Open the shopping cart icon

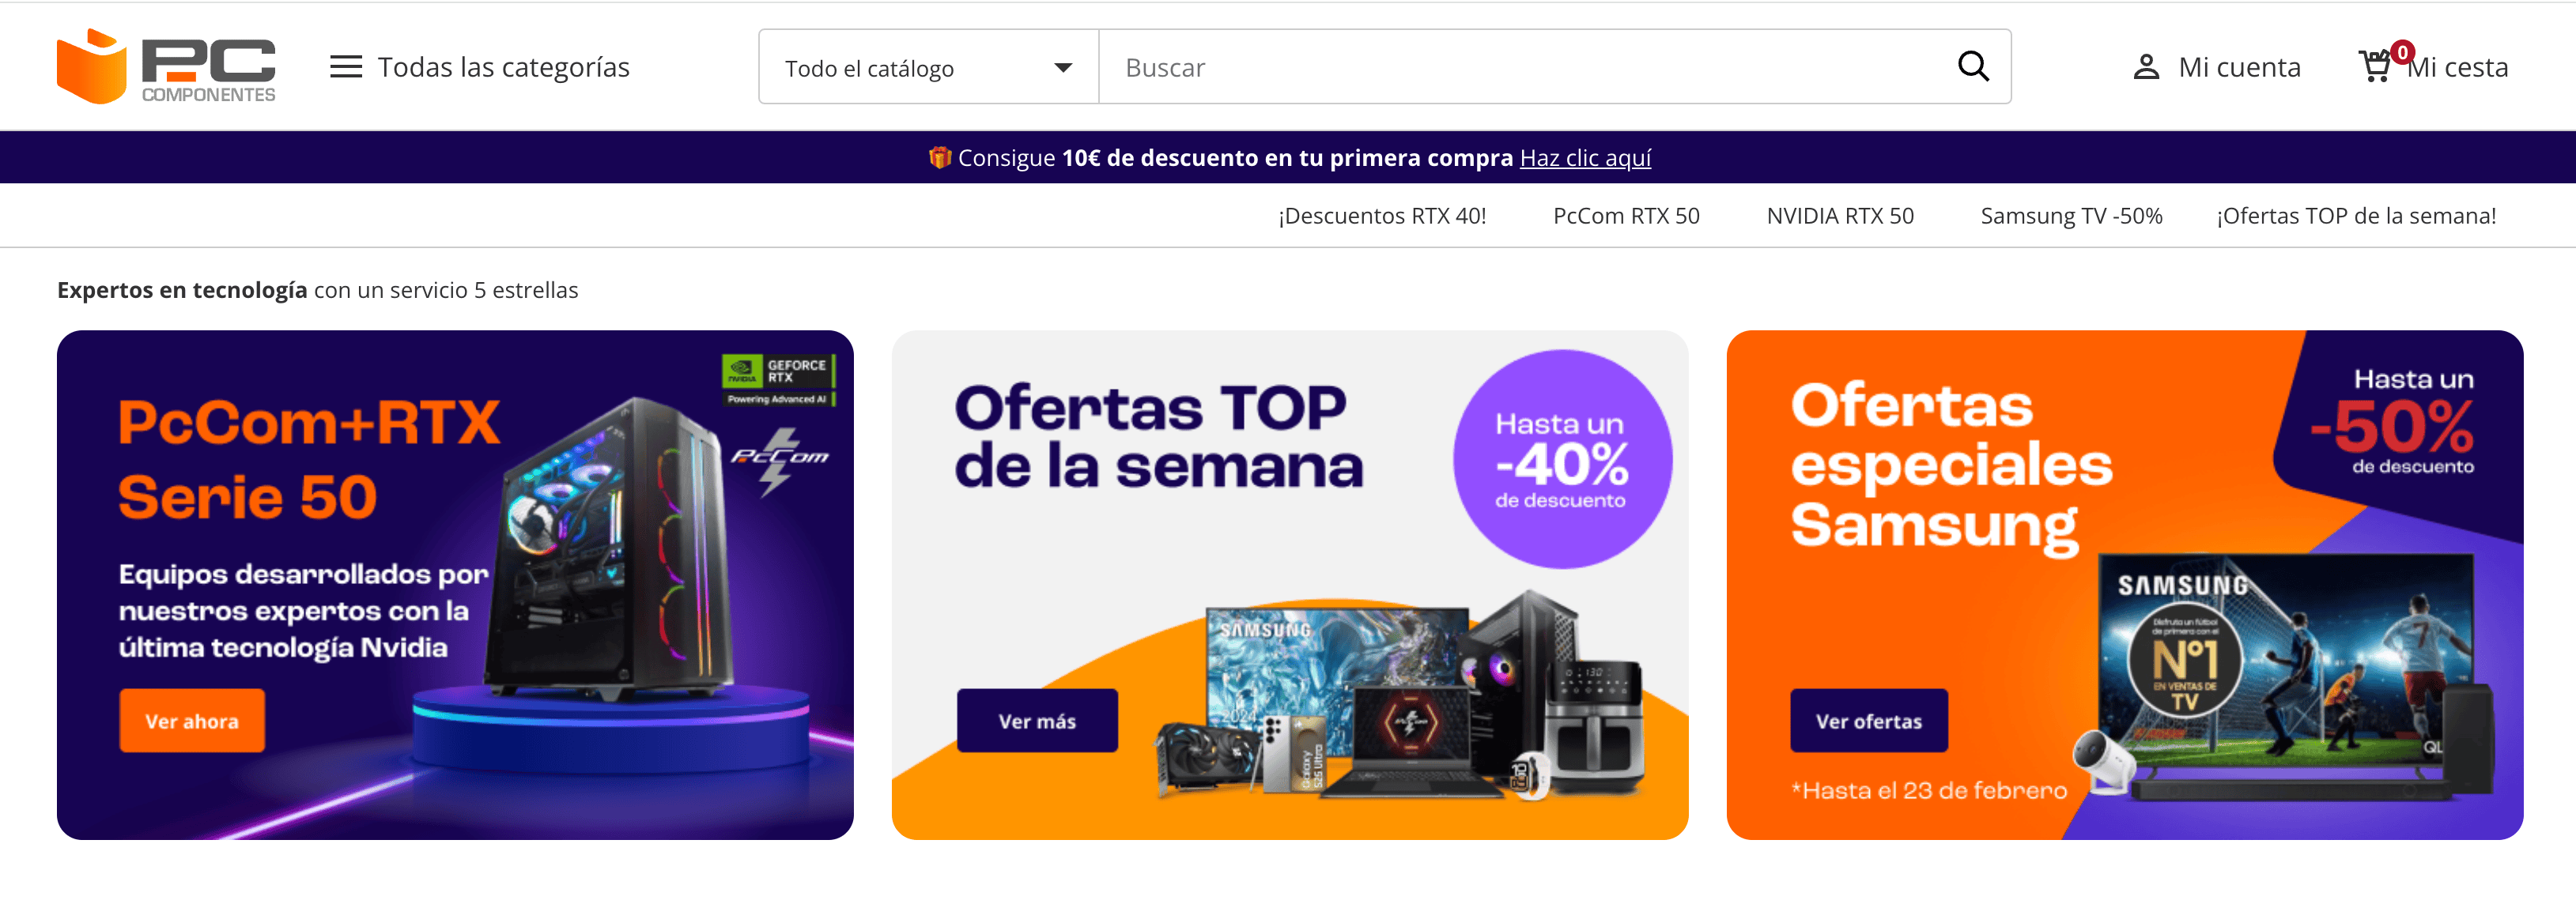pos(2375,67)
